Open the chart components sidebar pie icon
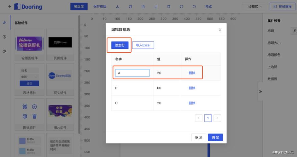Screen dimensions: 297x157 [4, 51]
